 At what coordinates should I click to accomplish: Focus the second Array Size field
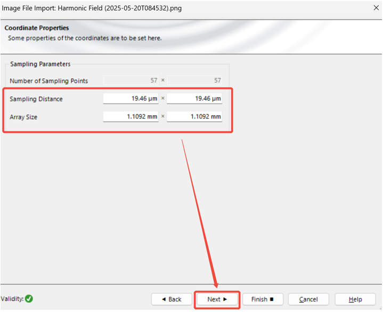[x=194, y=116]
